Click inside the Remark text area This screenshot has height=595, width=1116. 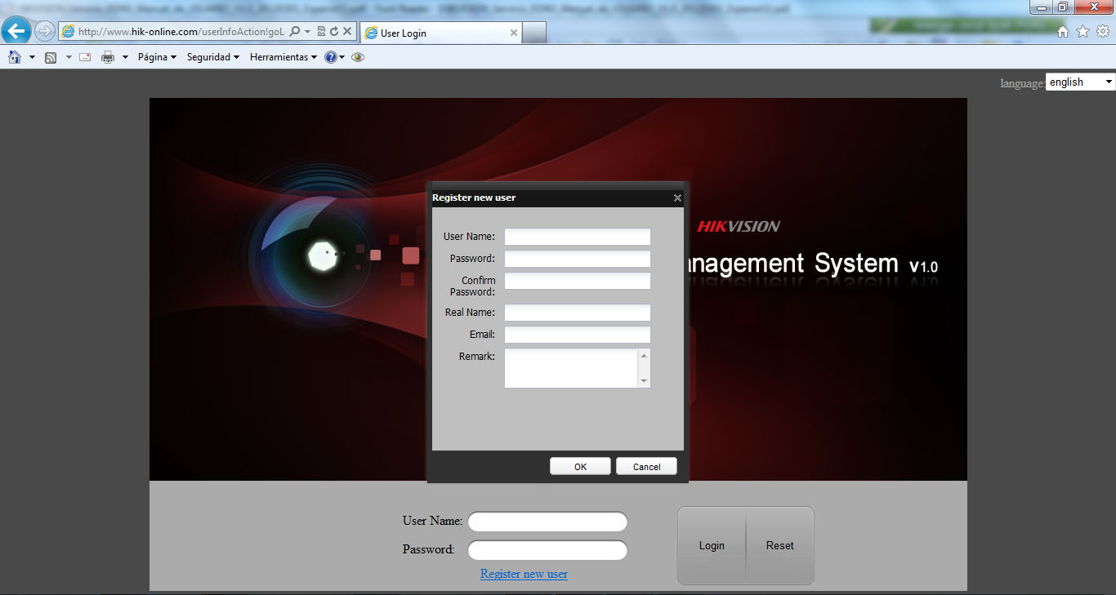pos(571,368)
